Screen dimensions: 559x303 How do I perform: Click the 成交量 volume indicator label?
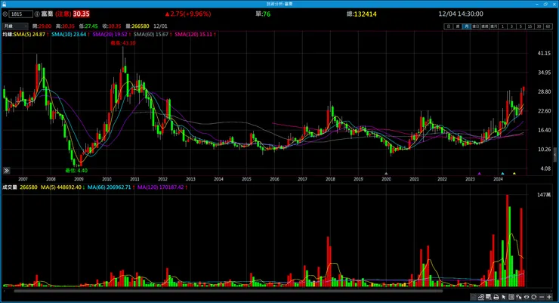tap(10, 187)
